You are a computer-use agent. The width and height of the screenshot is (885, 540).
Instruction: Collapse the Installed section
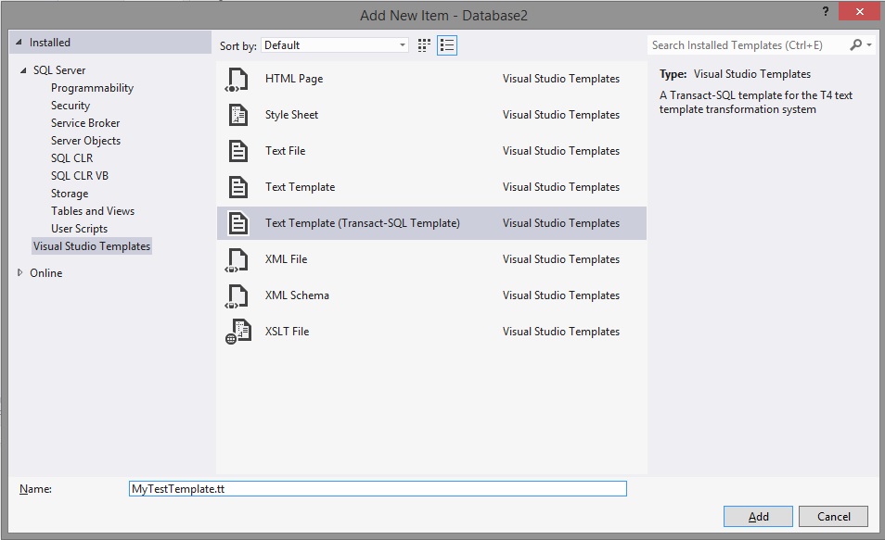[19, 43]
